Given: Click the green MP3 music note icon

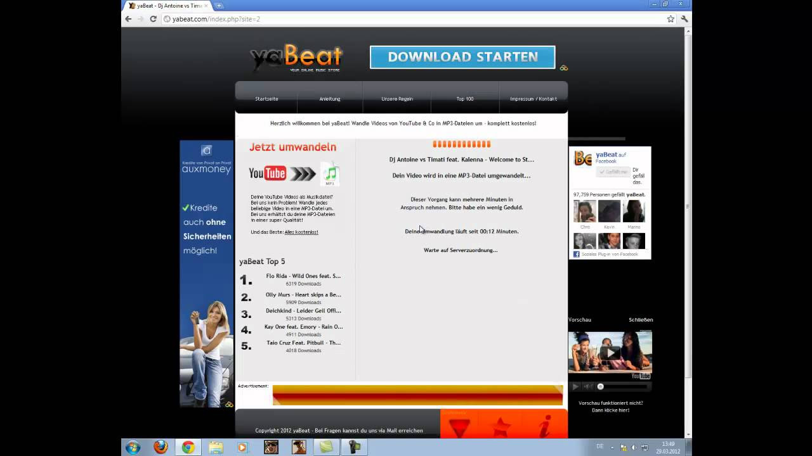Looking at the screenshot, I should (330, 174).
